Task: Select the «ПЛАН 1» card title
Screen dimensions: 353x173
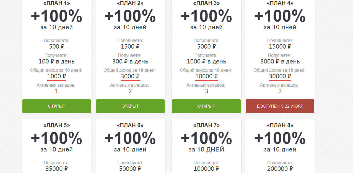Action: pyautogui.click(x=57, y=3)
